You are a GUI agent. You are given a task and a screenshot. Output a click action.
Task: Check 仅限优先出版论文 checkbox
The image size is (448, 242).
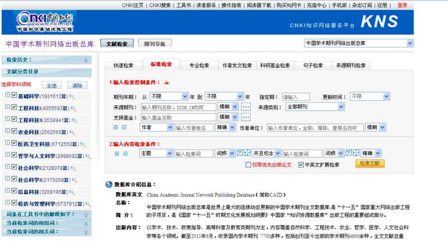[248, 165]
